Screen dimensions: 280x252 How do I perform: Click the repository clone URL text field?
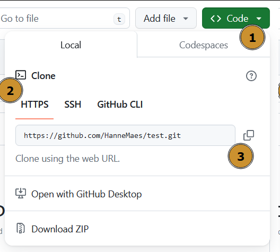(125, 135)
